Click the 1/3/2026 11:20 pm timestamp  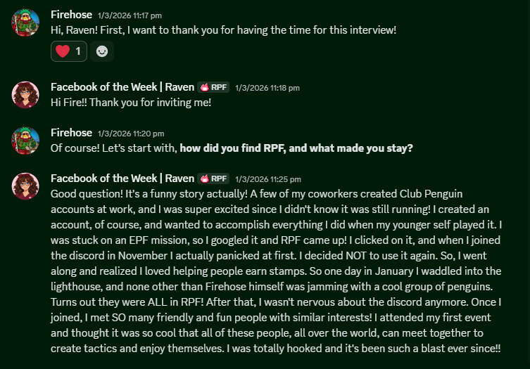[x=131, y=134]
